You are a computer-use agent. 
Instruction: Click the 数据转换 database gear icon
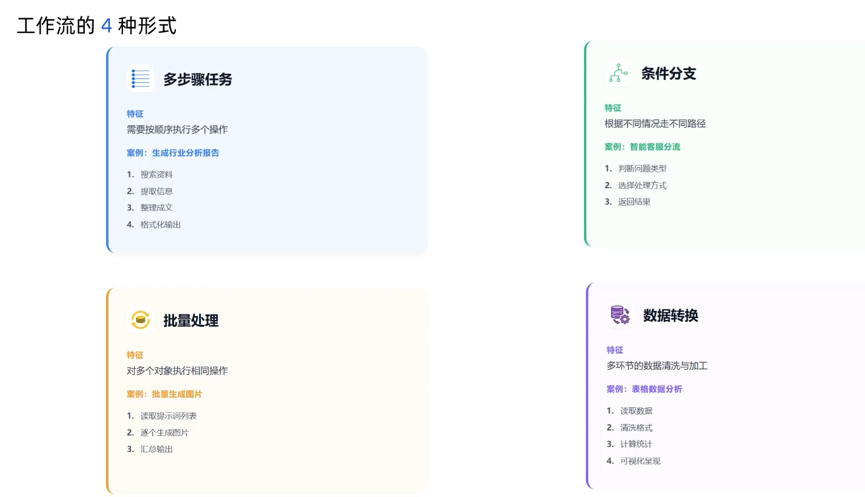(x=620, y=315)
